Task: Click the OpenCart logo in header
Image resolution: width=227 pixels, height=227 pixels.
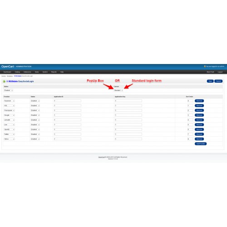Action: 8,66
